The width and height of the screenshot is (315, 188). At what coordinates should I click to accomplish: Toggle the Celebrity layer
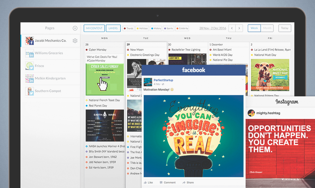182,28
